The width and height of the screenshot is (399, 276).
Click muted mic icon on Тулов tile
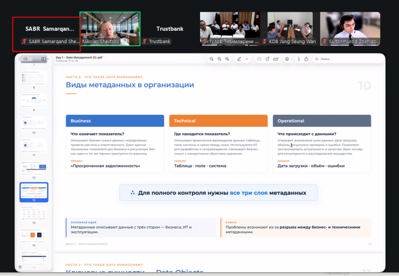coord(204,41)
